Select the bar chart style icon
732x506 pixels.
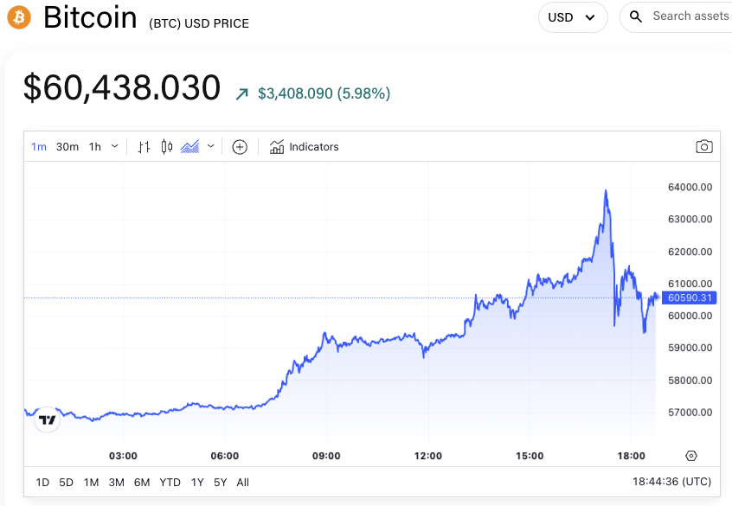coord(144,147)
